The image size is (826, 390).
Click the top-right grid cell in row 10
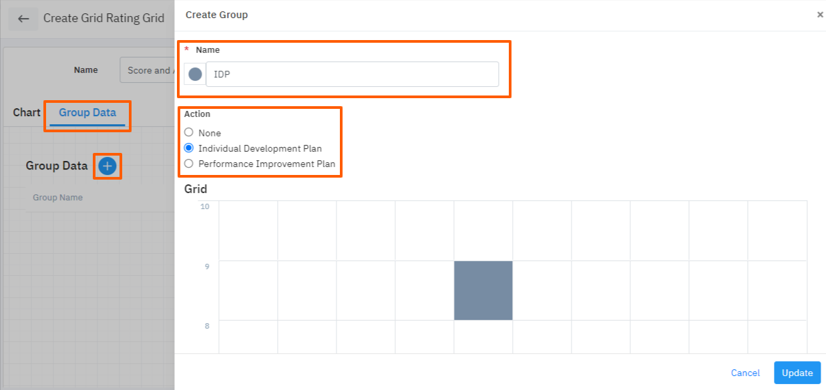[777, 230]
